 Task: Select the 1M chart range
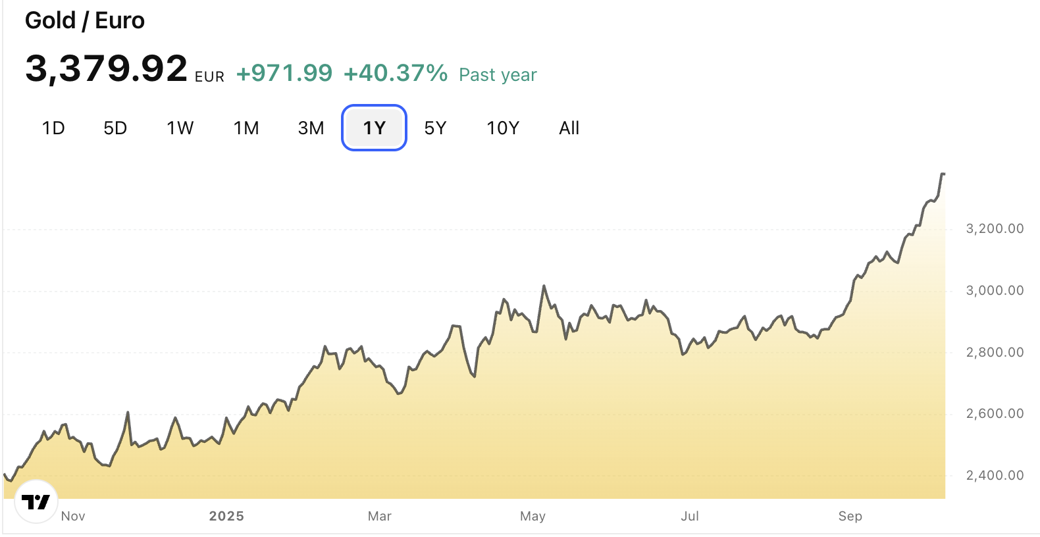point(246,128)
